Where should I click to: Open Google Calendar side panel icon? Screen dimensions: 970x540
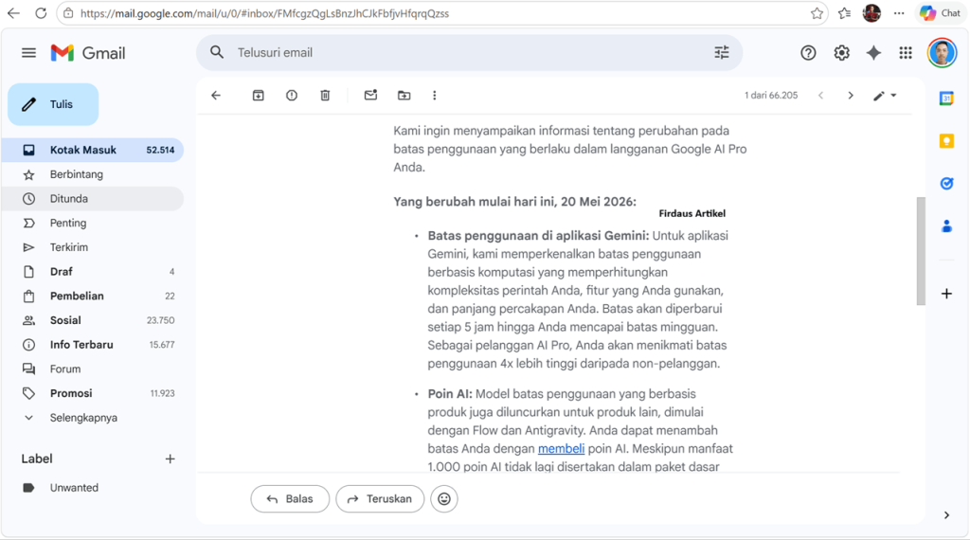click(x=946, y=99)
